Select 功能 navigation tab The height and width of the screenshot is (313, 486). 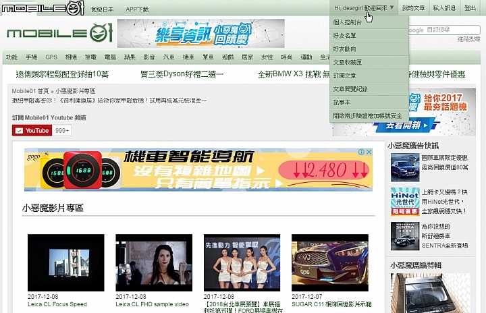[x=11, y=57]
